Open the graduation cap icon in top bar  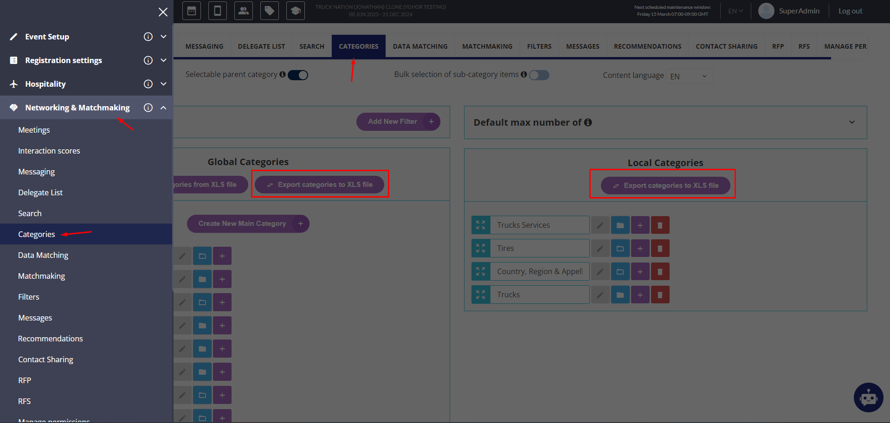[295, 11]
